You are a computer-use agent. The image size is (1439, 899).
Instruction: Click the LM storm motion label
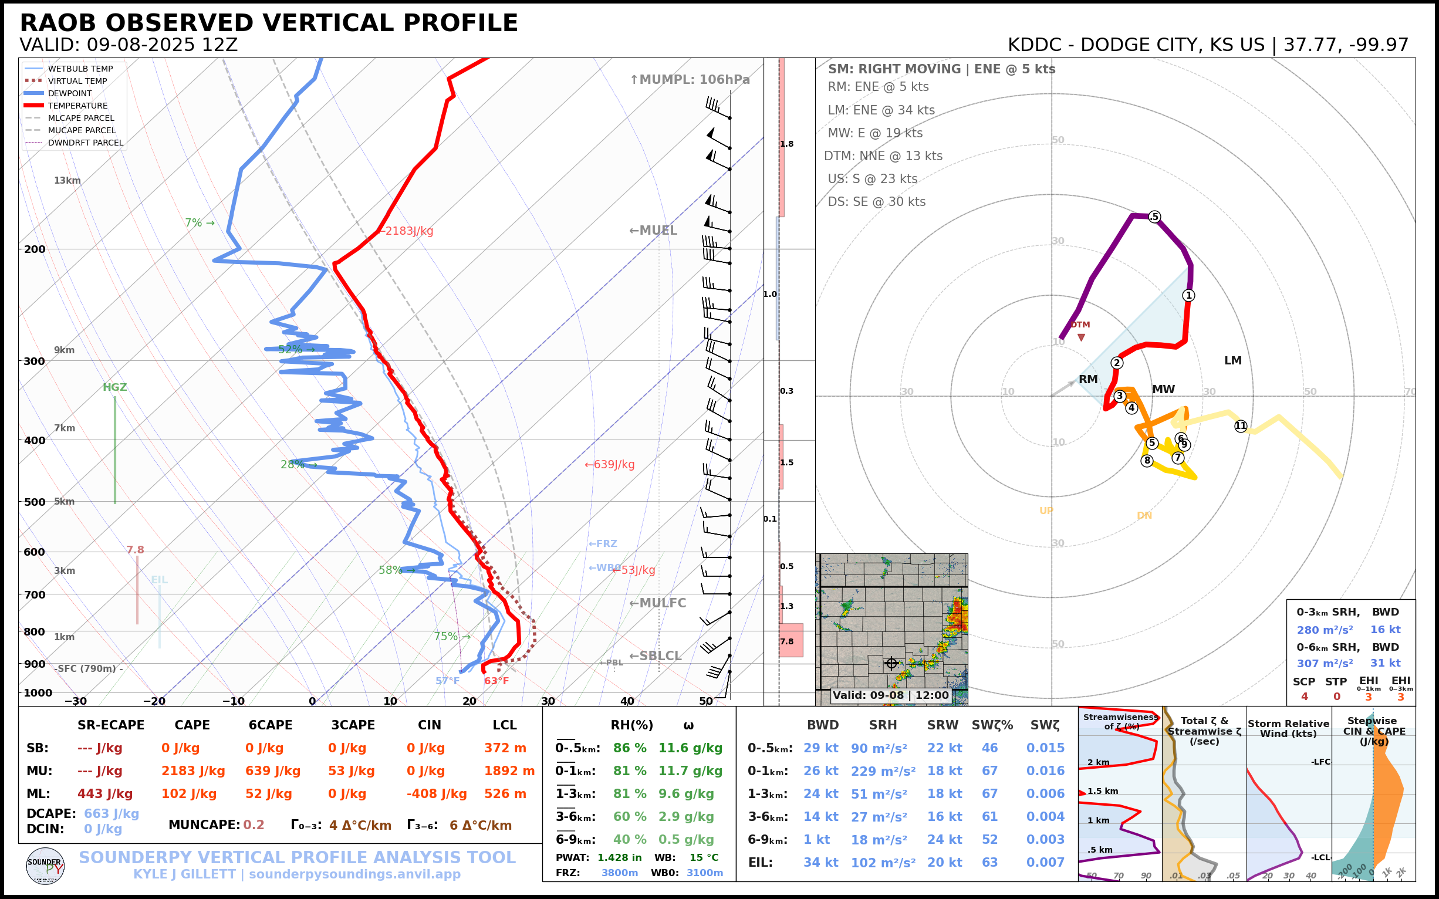point(1232,360)
